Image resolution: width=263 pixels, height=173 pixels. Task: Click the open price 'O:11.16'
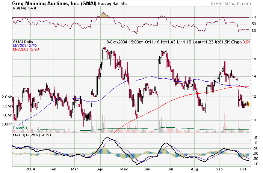click(x=152, y=42)
